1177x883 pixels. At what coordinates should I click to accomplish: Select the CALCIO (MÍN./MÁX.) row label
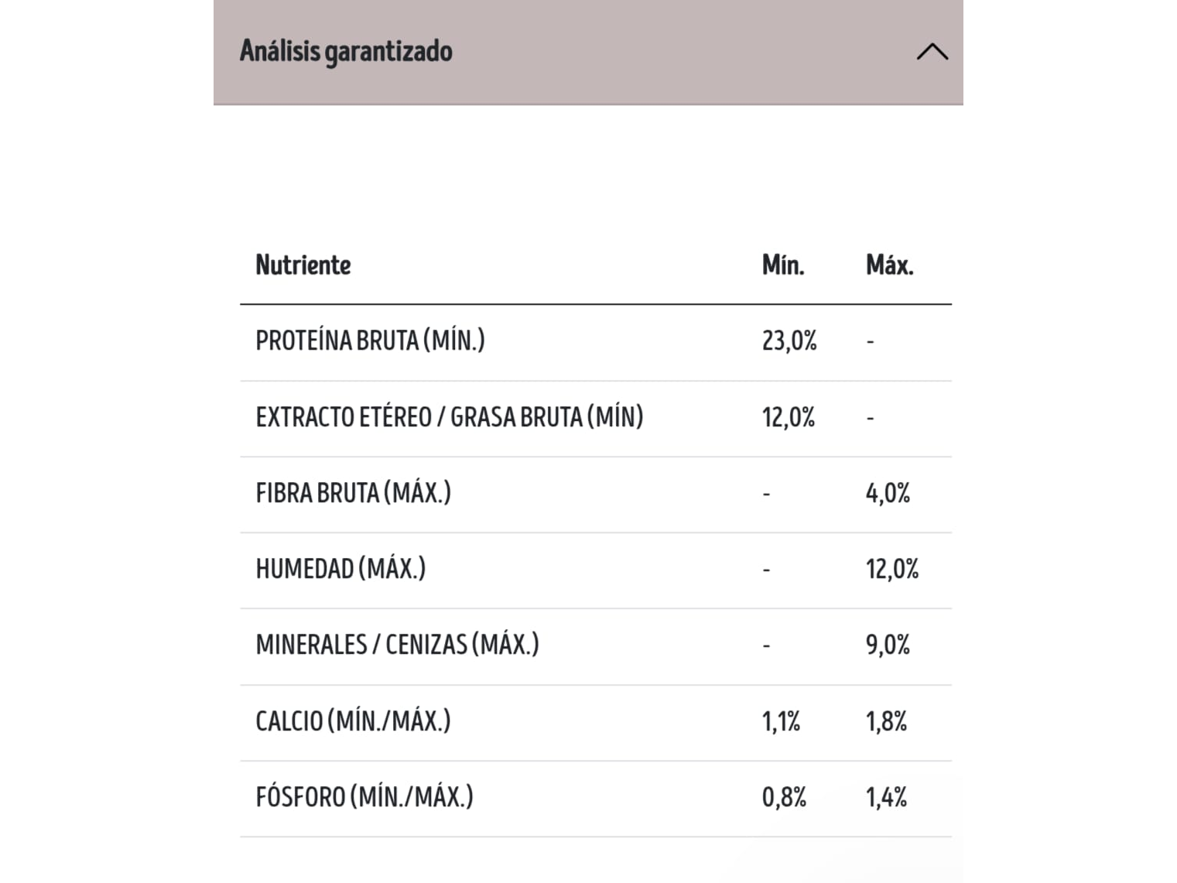tap(353, 721)
